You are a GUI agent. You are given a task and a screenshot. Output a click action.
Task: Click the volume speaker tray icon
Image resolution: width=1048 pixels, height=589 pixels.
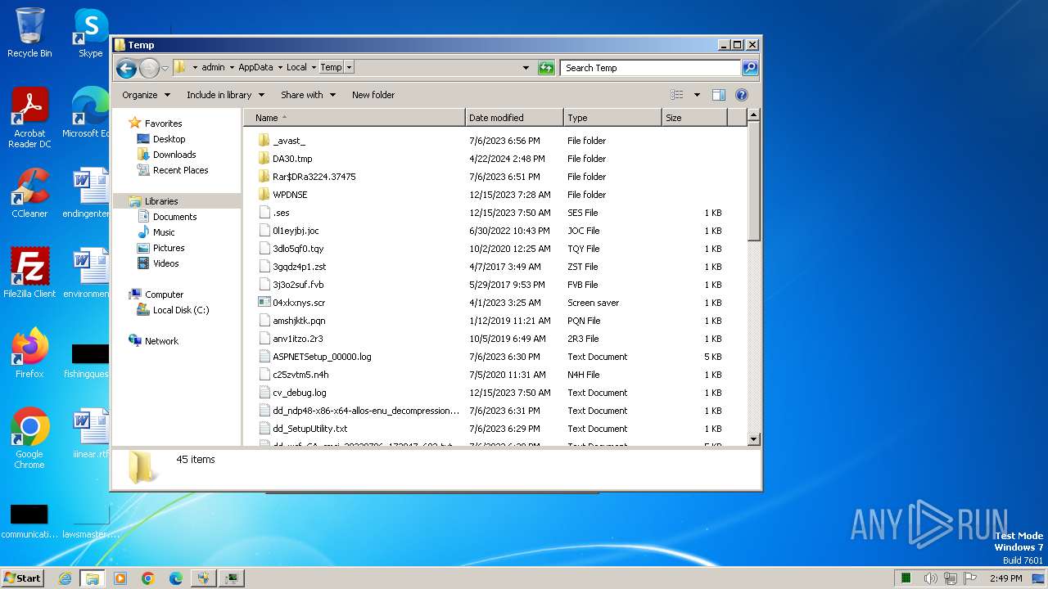point(931,578)
